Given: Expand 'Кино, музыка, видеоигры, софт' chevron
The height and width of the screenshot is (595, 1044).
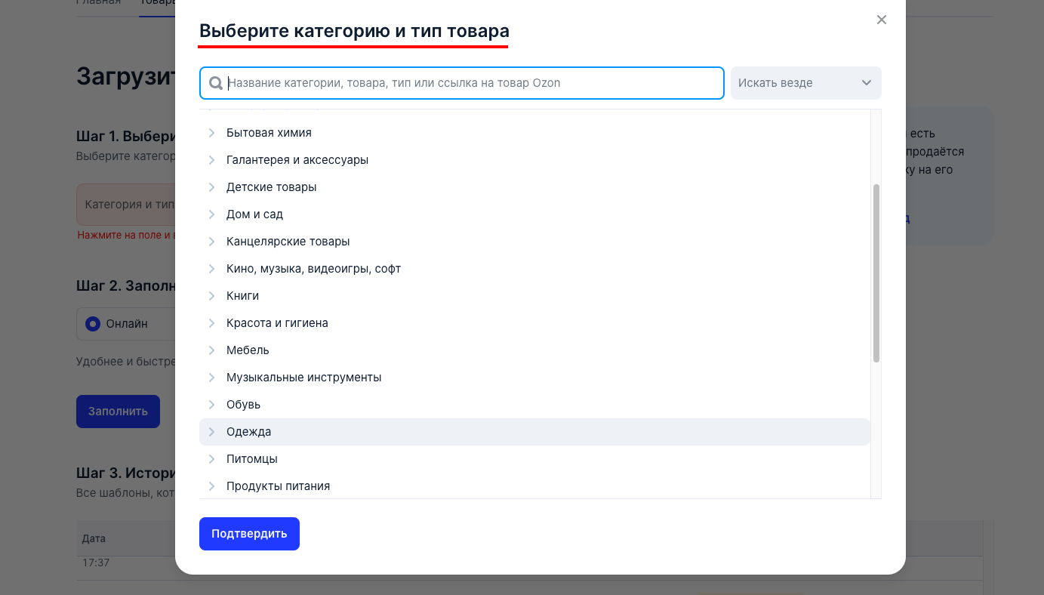Looking at the screenshot, I should (x=212, y=269).
